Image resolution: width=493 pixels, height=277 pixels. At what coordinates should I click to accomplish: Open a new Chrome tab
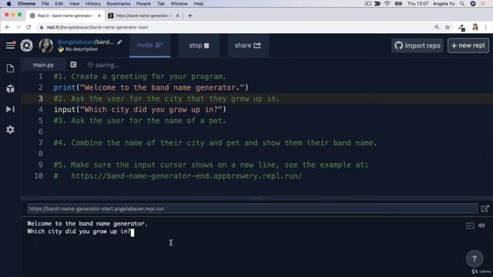(190, 15)
